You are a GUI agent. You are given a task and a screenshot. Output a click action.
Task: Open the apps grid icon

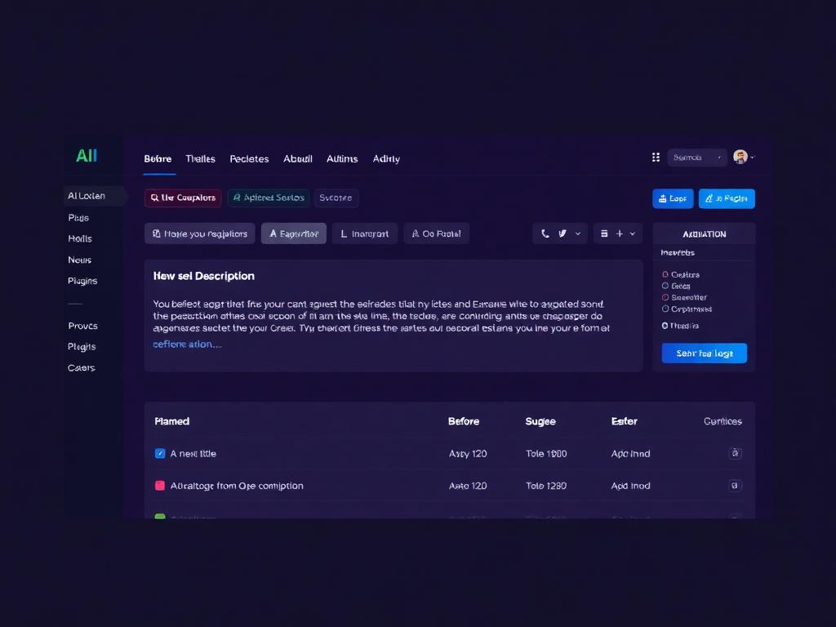coord(656,157)
